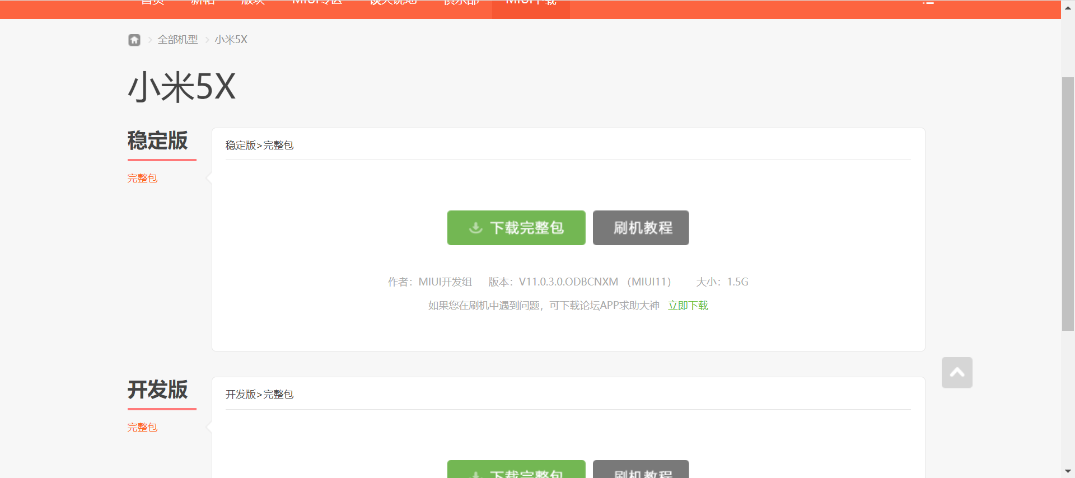Click the scrollbar down arrow
Viewport: 1075px width, 478px height.
tap(1068, 471)
